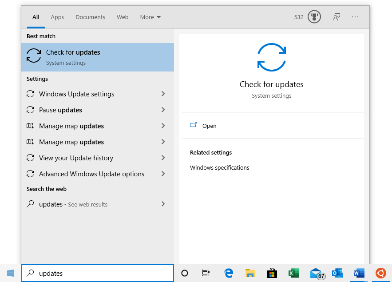This screenshot has width=392, height=282.
Task: Launch Microsoft Edge from taskbar
Action: tap(229, 273)
